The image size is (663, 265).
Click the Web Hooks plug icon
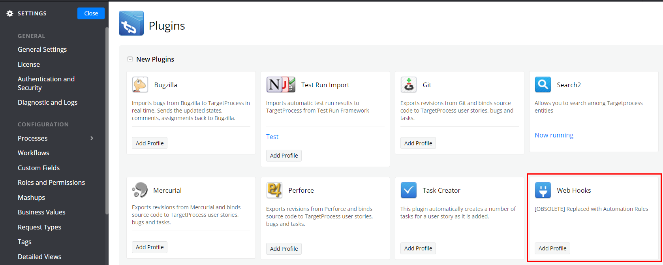click(x=543, y=190)
